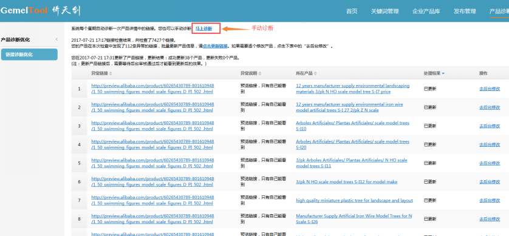
Task: Open the abnormal URL link in row 4
Action: 152,144
